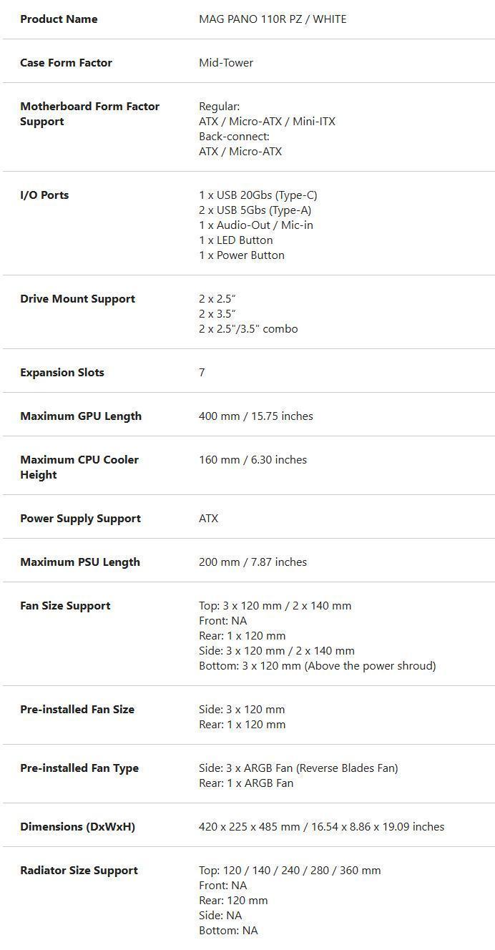This screenshot has height=950, width=495.
Task: Click the Power Supply Support label
Action: 80,519
